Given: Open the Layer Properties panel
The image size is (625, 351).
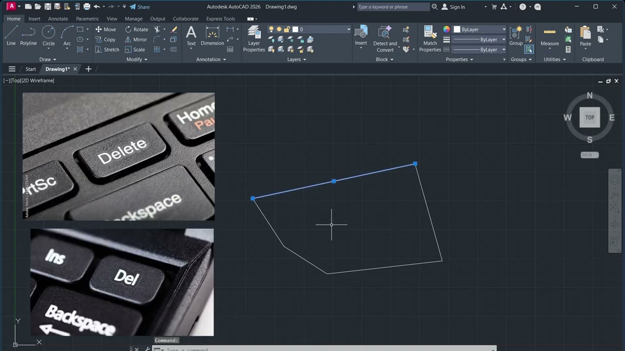Looking at the screenshot, I should pos(254,39).
